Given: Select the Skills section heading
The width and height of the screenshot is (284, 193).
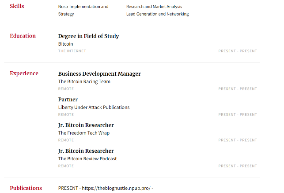Looking at the screenshot, I should click(17, 6).
